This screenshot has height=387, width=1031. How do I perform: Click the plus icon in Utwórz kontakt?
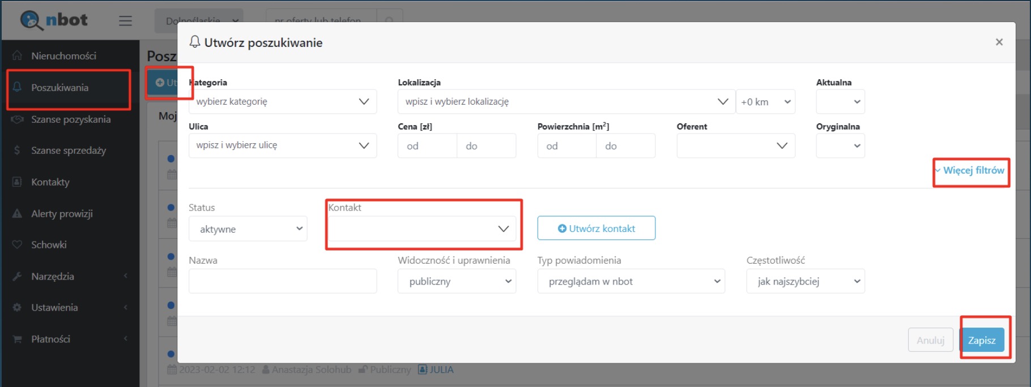562,229
